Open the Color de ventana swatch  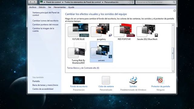click(x=106, y=80)
